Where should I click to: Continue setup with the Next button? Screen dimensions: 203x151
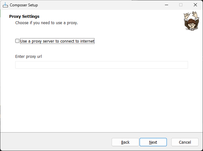[x=153, y=142]
